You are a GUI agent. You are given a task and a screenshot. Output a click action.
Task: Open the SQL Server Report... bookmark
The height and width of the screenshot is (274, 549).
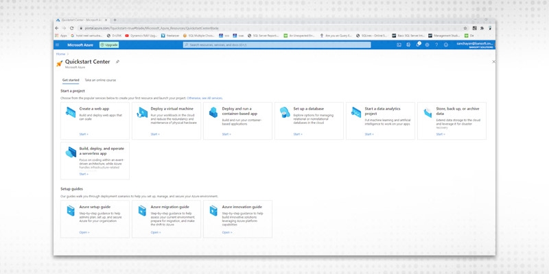[x=264, y=36]
